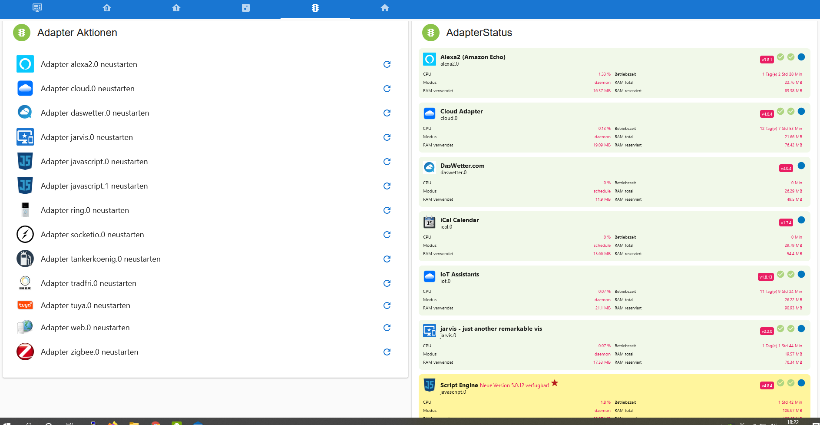Restart adapter jarvis.0 via refresh icon
Viewport: 820px width, 425px height.
point(387,137)
